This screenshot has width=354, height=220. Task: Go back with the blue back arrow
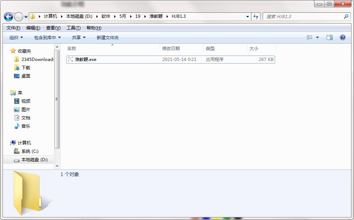pyautogui.click(x=8, y=17)
